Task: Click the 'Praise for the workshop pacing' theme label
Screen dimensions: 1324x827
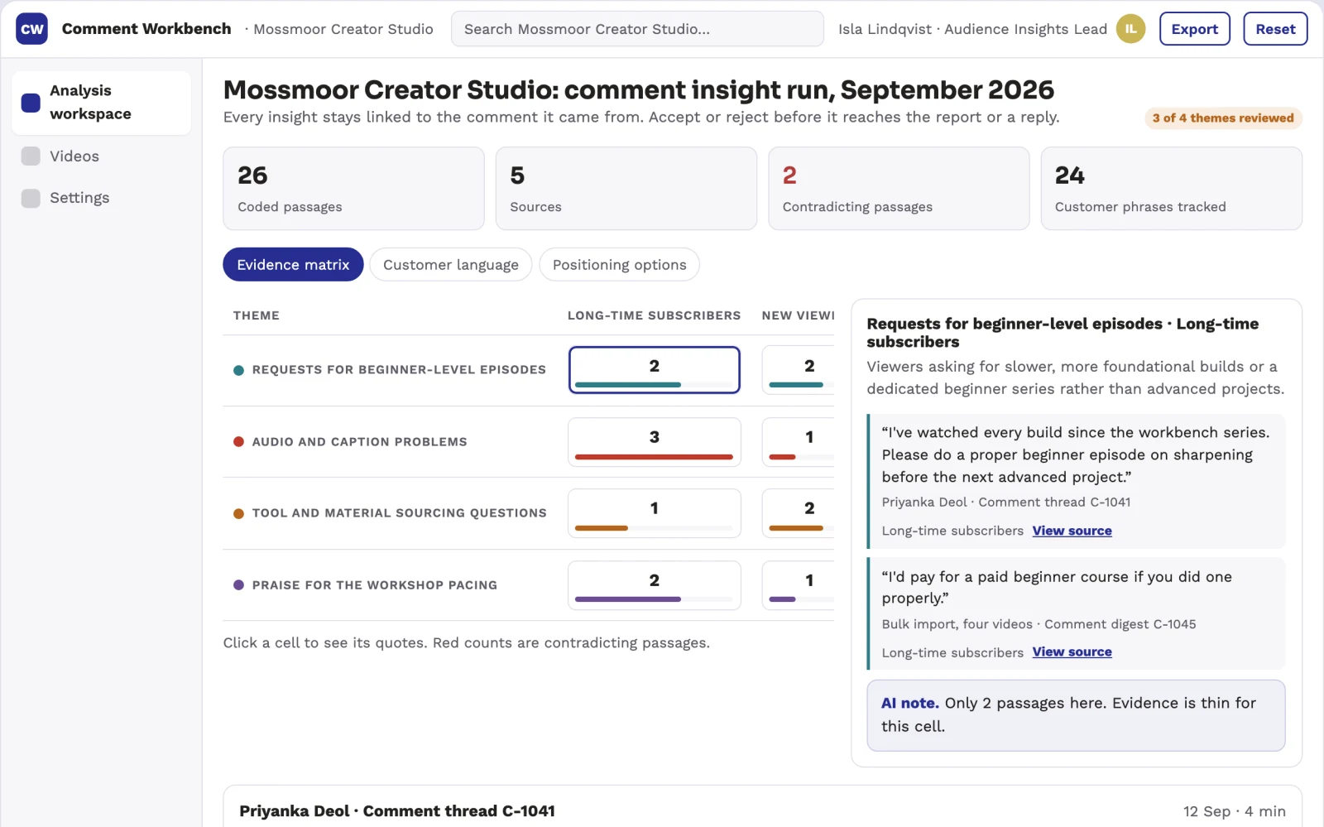Action: [375, 585]
